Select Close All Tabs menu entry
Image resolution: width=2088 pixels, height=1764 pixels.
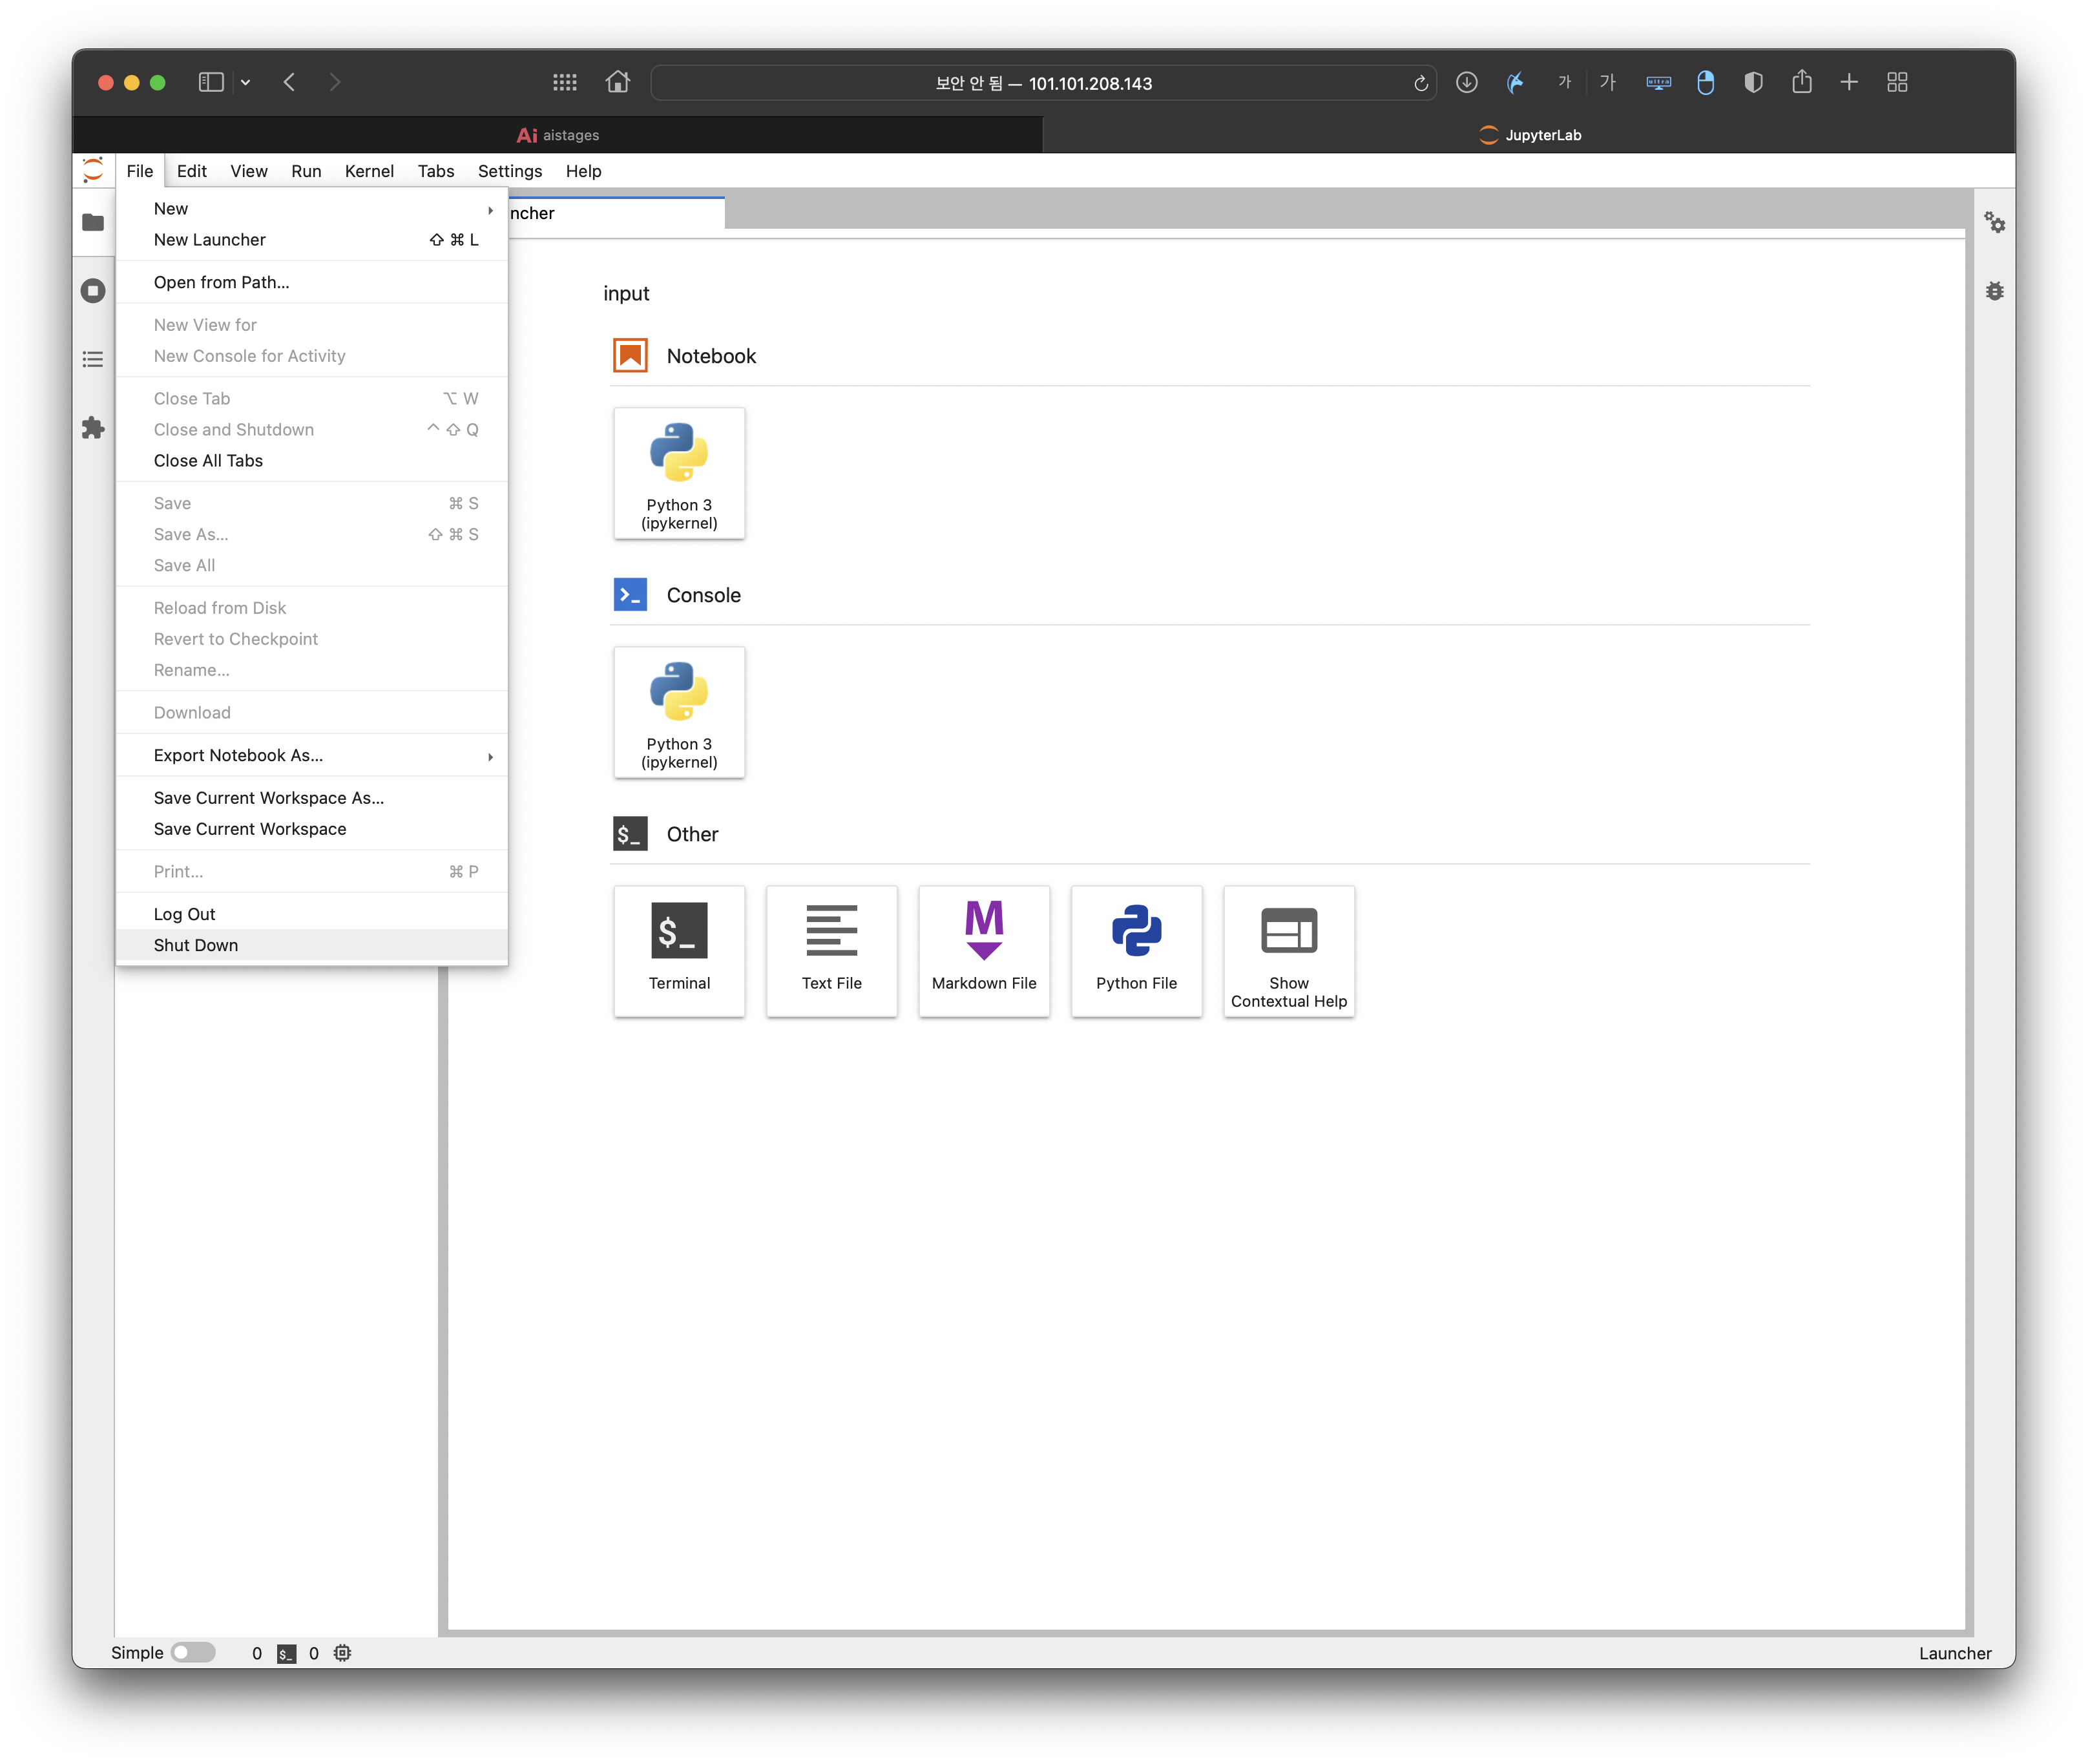[312, 460]
